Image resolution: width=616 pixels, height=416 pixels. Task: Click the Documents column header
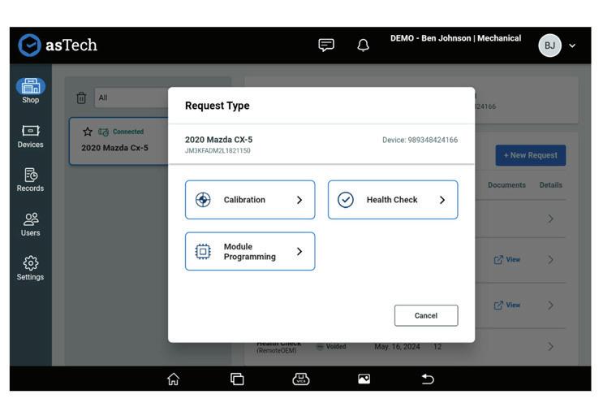pyautogui.click(x=506, y=184)
